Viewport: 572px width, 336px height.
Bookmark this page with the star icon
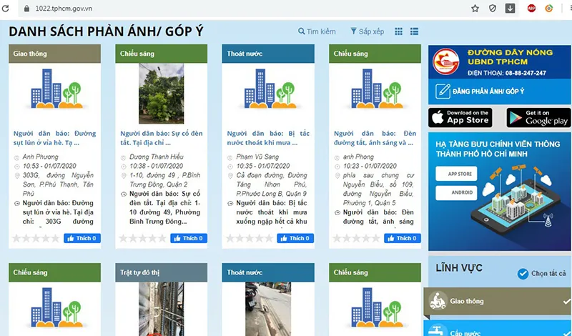click(475, 8)
